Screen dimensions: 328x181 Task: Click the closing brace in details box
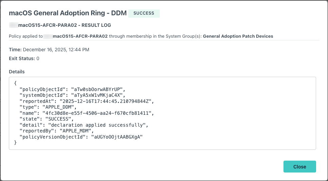click(x=15, y=143)
